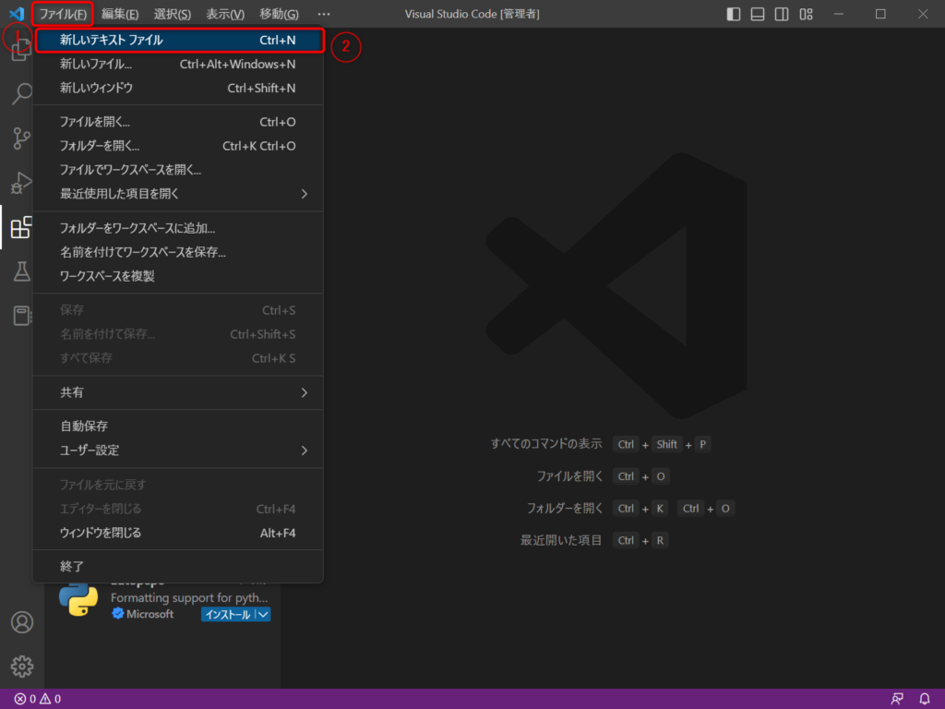Click the Visual Studio Code title text

(x=472, y=14)
